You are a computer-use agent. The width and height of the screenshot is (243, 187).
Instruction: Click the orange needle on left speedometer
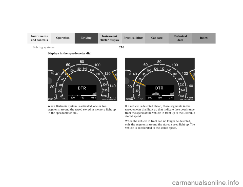tap(68, 75)
